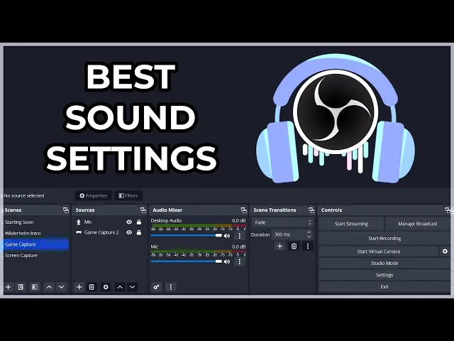
Task: Add a new scene with plus icon
Action: (9, 287)
